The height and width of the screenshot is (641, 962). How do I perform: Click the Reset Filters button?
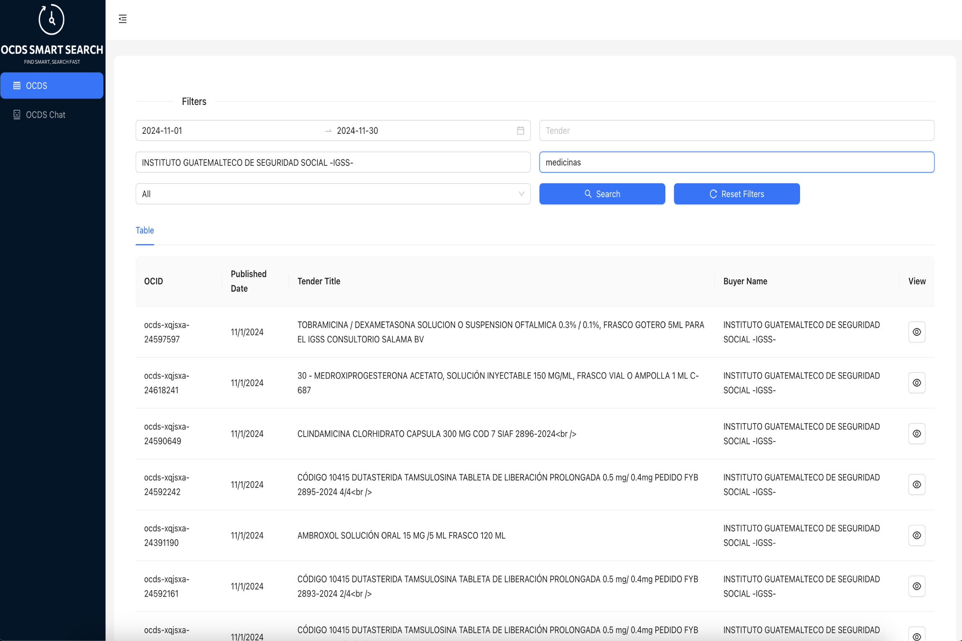tap(736, 194)
